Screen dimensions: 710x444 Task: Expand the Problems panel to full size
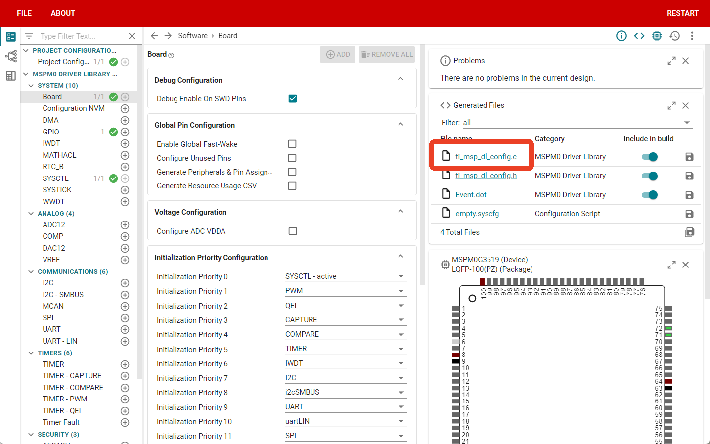(671, 61)
